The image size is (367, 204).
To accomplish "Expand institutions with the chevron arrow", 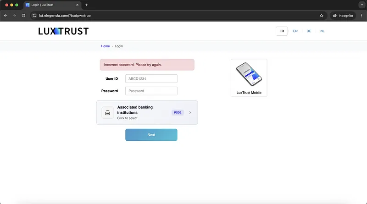I will click(190, 112).
